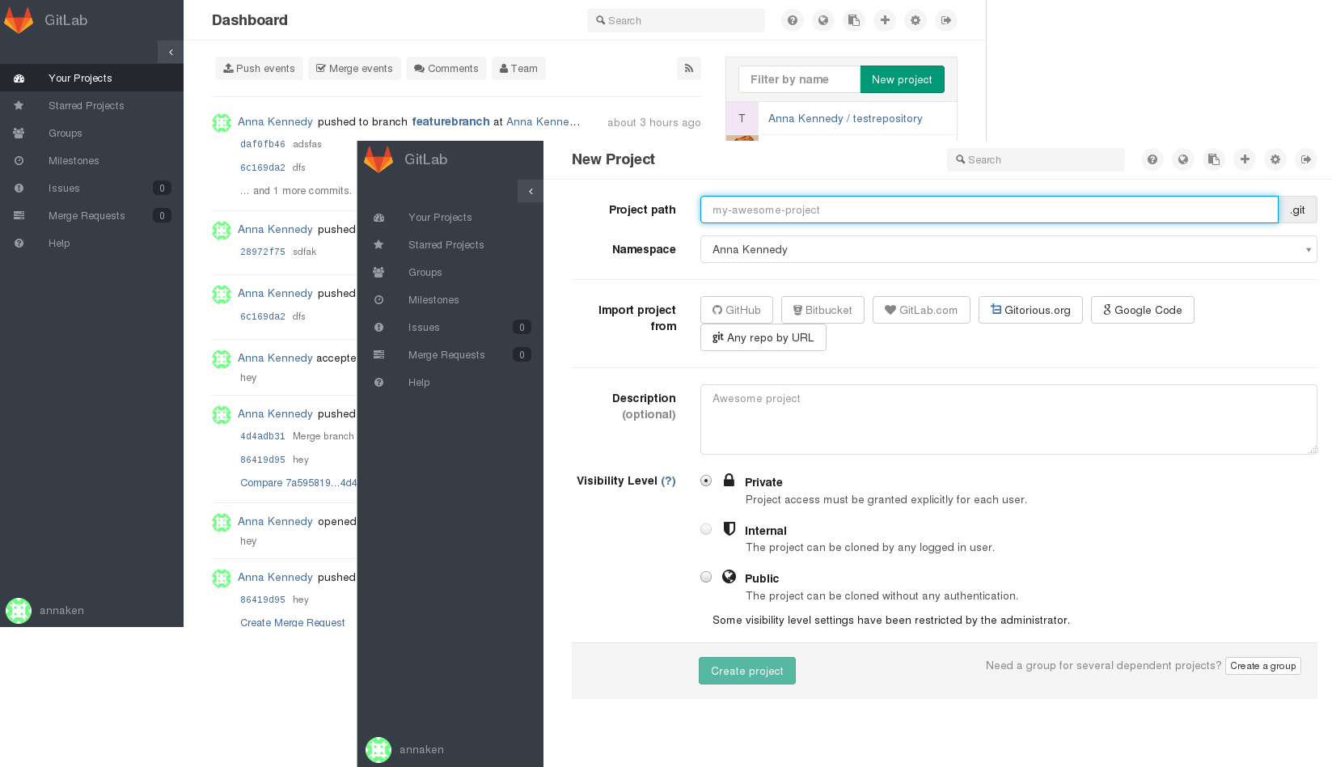The image size is (1332, 767).
Task: Click the plus new project icon in Dashboard header
Action: tap(885, 20)
